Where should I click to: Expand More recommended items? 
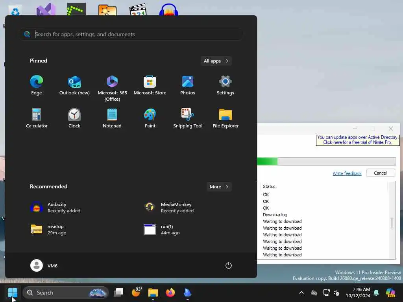(x=219, y=187)
